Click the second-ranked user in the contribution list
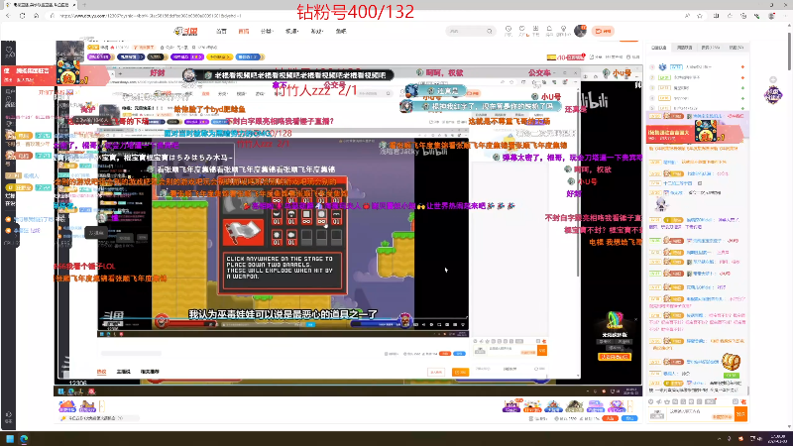 (x=697, y=77)
